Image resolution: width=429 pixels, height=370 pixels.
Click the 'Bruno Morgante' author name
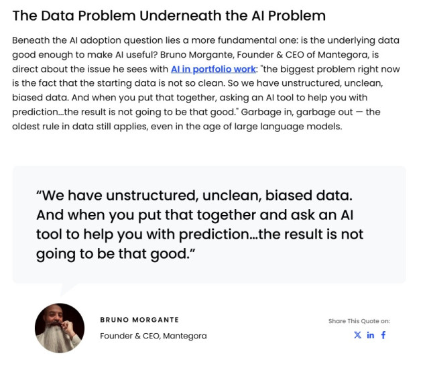(x=139, y=320)
